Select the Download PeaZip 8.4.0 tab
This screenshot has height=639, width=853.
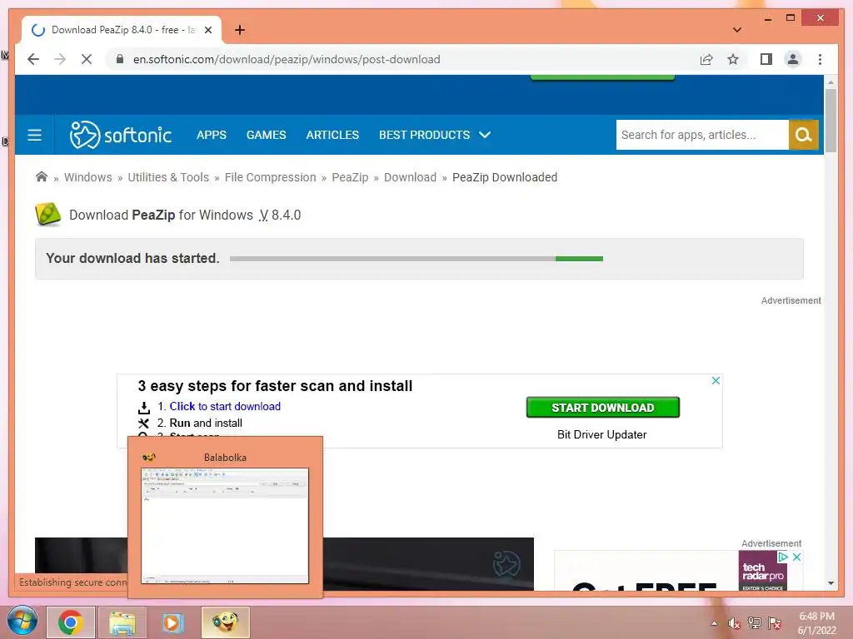(122, 30)
